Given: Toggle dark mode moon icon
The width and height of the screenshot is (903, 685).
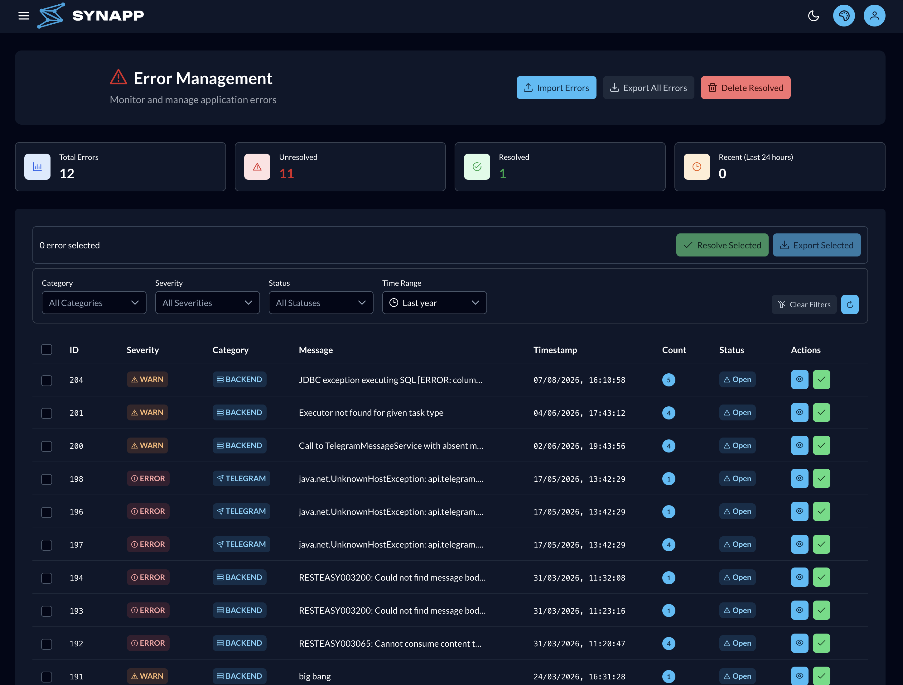Looking at the screenshot, I should click(813, 16).
